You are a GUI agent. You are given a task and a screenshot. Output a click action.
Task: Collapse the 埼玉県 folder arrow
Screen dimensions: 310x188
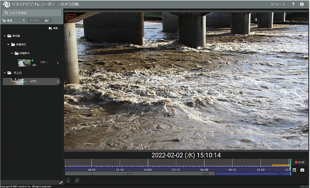pyautogui.click(x=5, y=73)
